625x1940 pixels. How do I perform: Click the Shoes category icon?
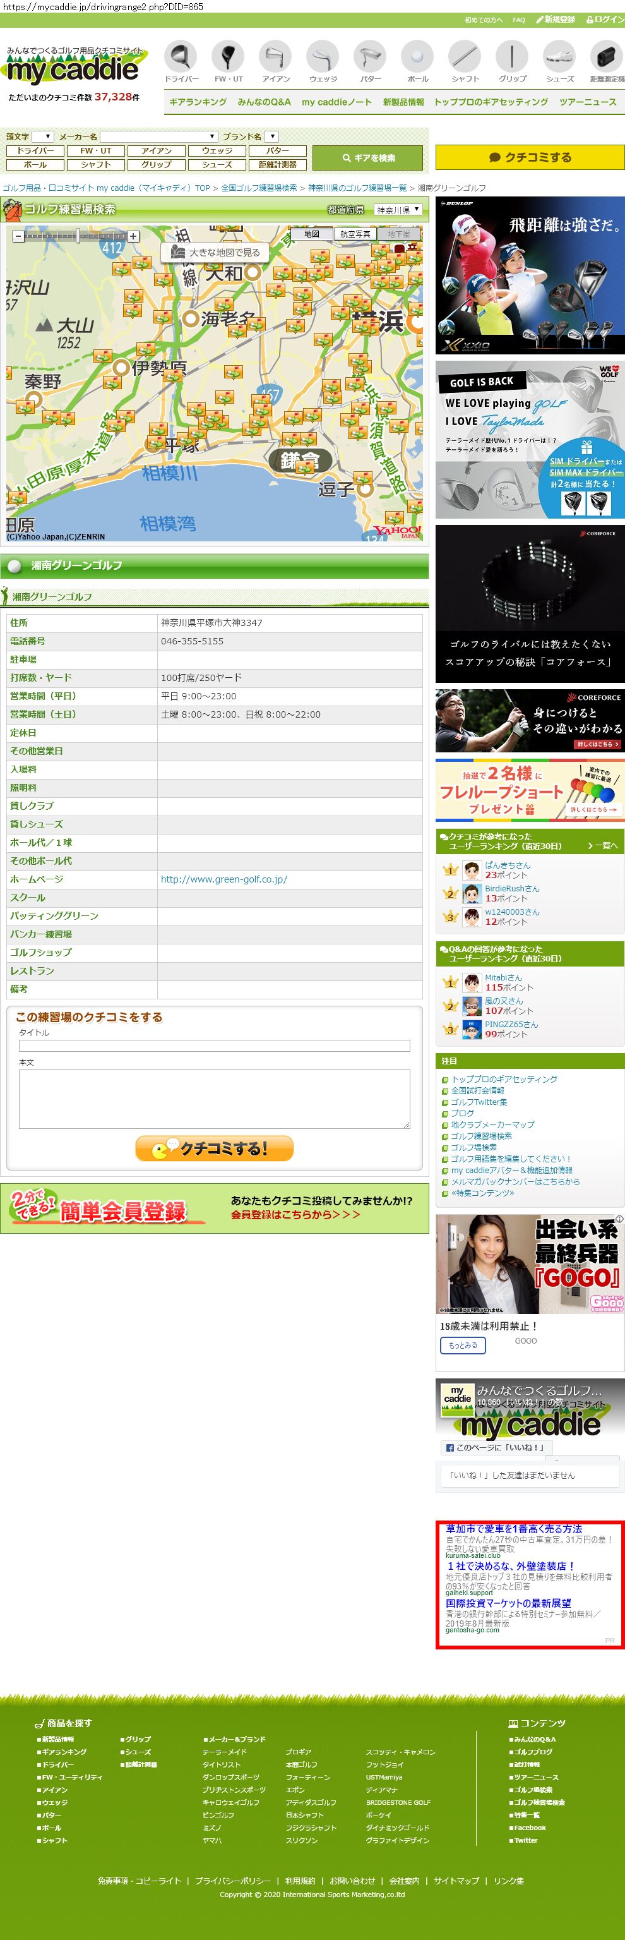click(x=559, y=56)
